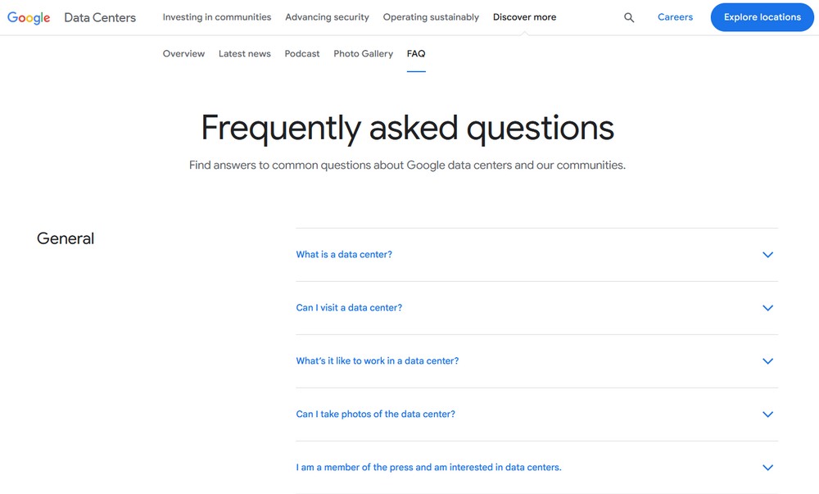
Task: Expand the member of the press question
Action: [537, 467]
